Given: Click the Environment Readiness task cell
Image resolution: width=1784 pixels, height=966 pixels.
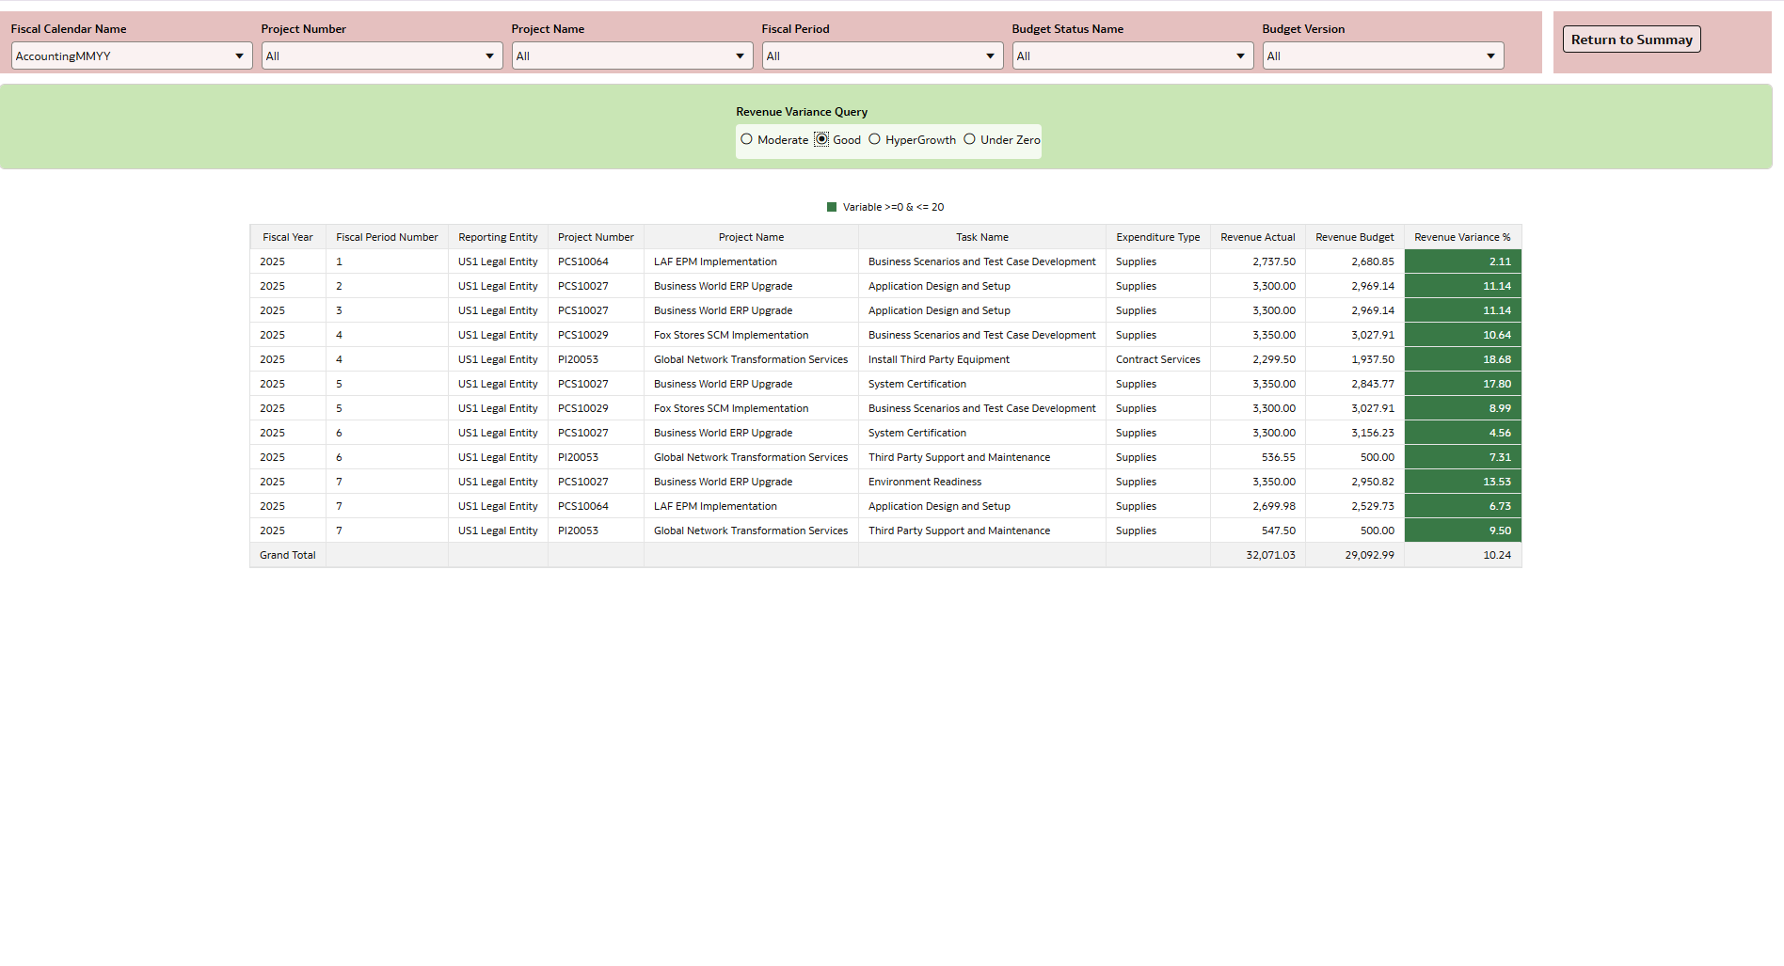Looking at the screenshot, I should tap(982, 482).
